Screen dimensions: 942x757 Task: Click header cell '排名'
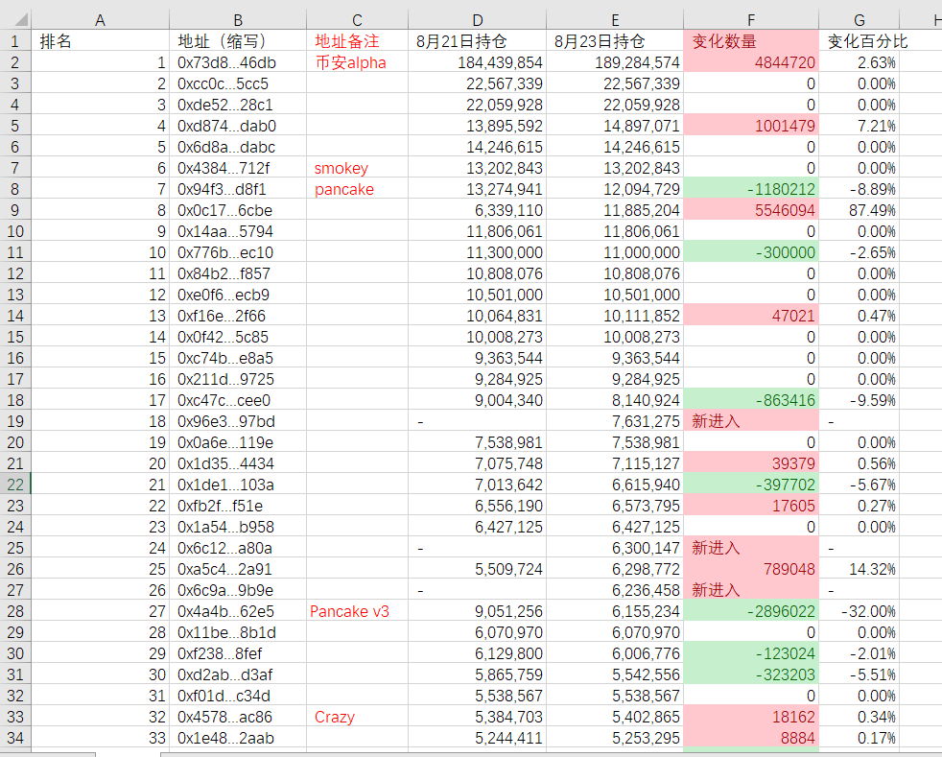100,41
